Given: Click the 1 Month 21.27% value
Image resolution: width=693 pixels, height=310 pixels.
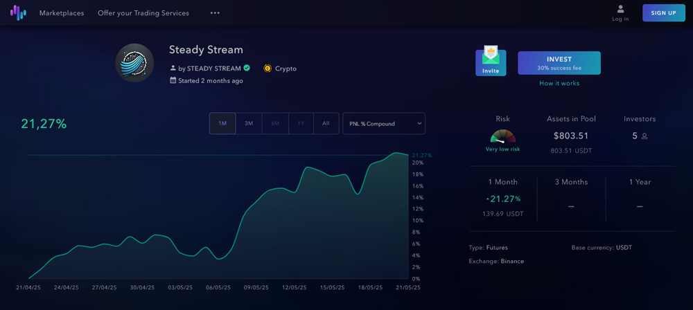Looking at the screenshot, I should pos(503,199).
